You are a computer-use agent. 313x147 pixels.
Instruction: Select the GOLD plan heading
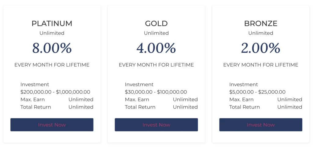(x=156, y=24)
